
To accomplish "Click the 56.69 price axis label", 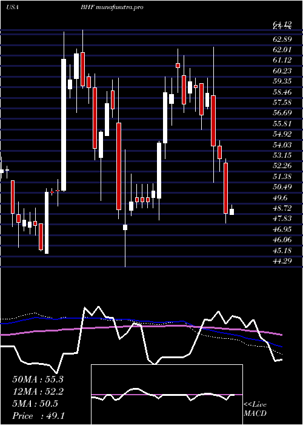I will tap(282, 114).
